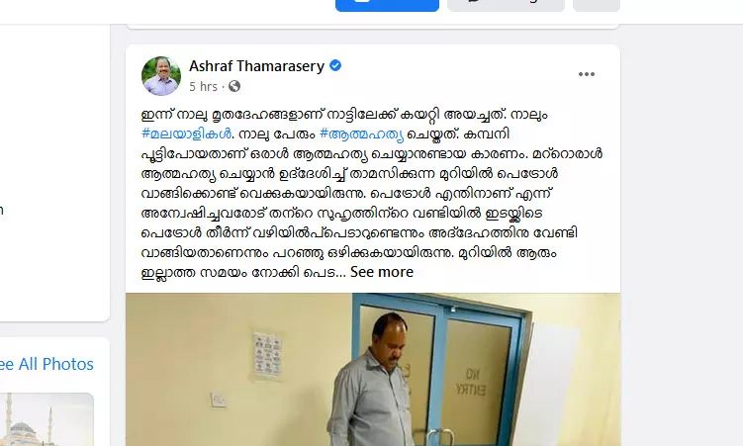Click the white icon in the blue top button
The image size is (743, 446).
click(x=362, y=1)
